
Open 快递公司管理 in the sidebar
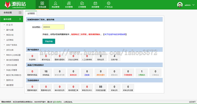pyautogui.click(x=12, y=70)
